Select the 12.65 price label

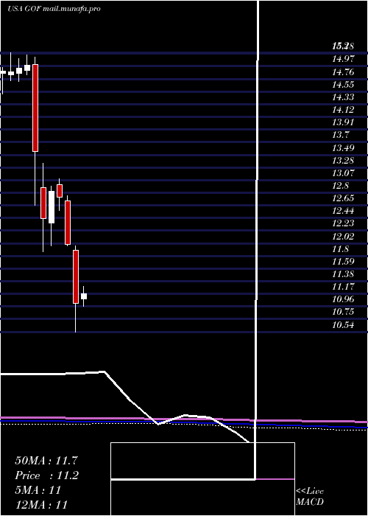344,198
